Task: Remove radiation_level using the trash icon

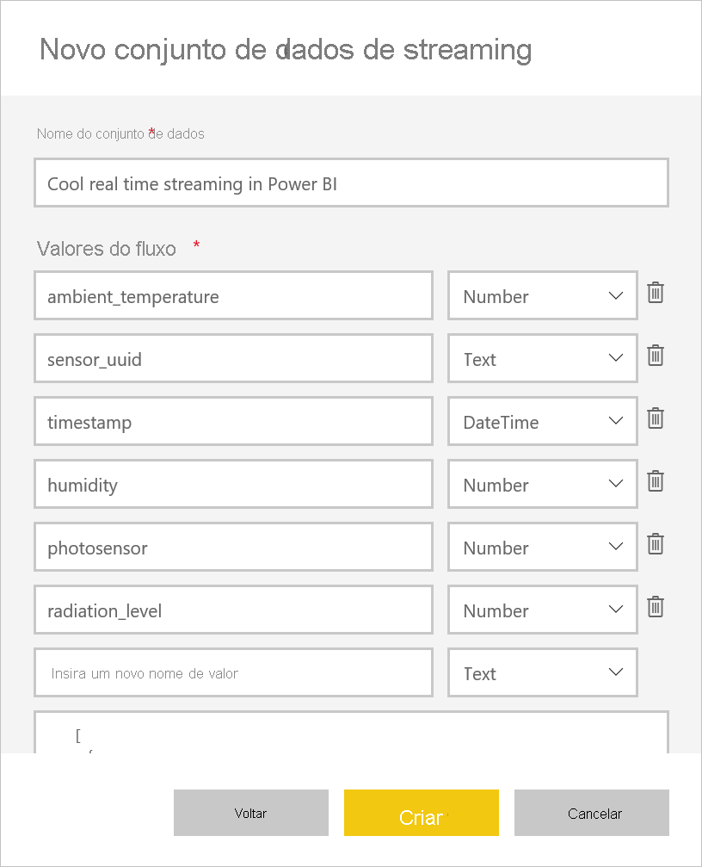Action: [656, 607]
